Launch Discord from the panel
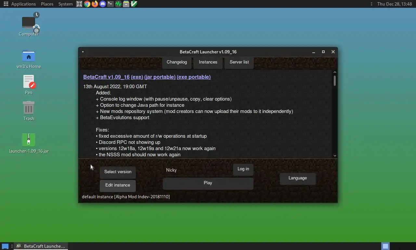Image resolution: width=416 pixels, height=250 pixels. [x=103, y=4]
